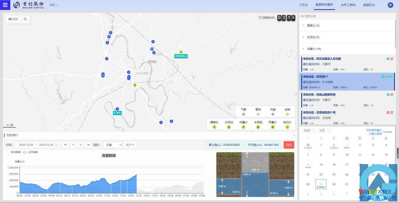
Task: Open the 2020 year dropdown
Action: [x=309, y=130]
